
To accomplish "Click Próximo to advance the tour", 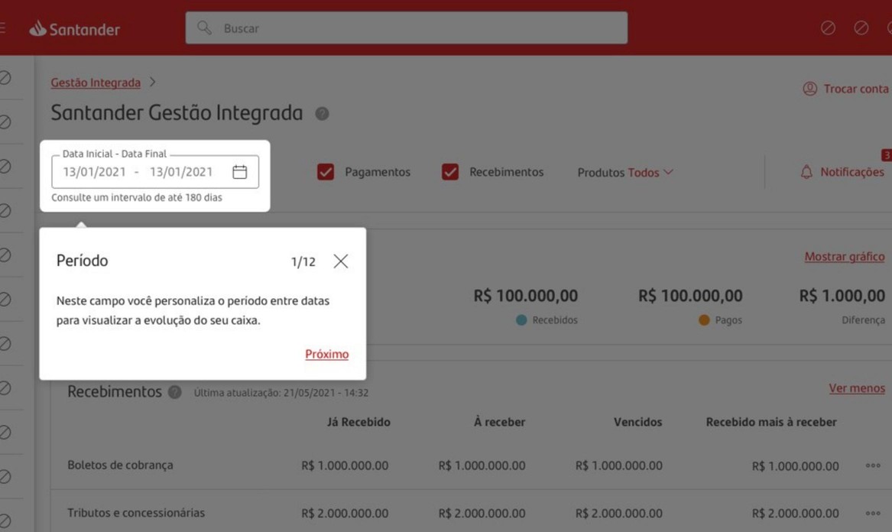I will point(326,354).
